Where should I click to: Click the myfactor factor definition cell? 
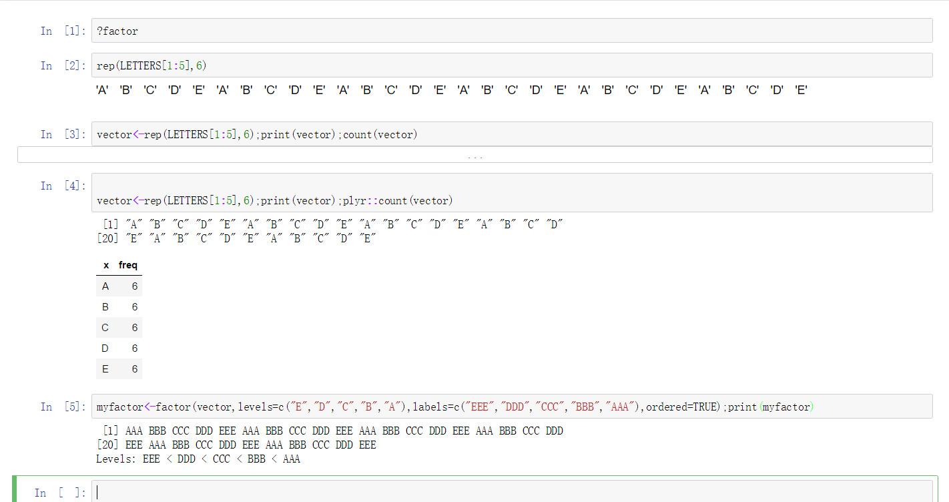tap(512, 407)
